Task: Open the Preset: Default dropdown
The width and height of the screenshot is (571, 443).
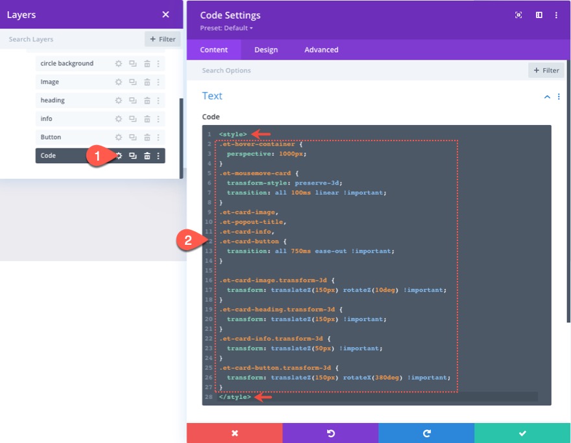Action: click(226, 28)
